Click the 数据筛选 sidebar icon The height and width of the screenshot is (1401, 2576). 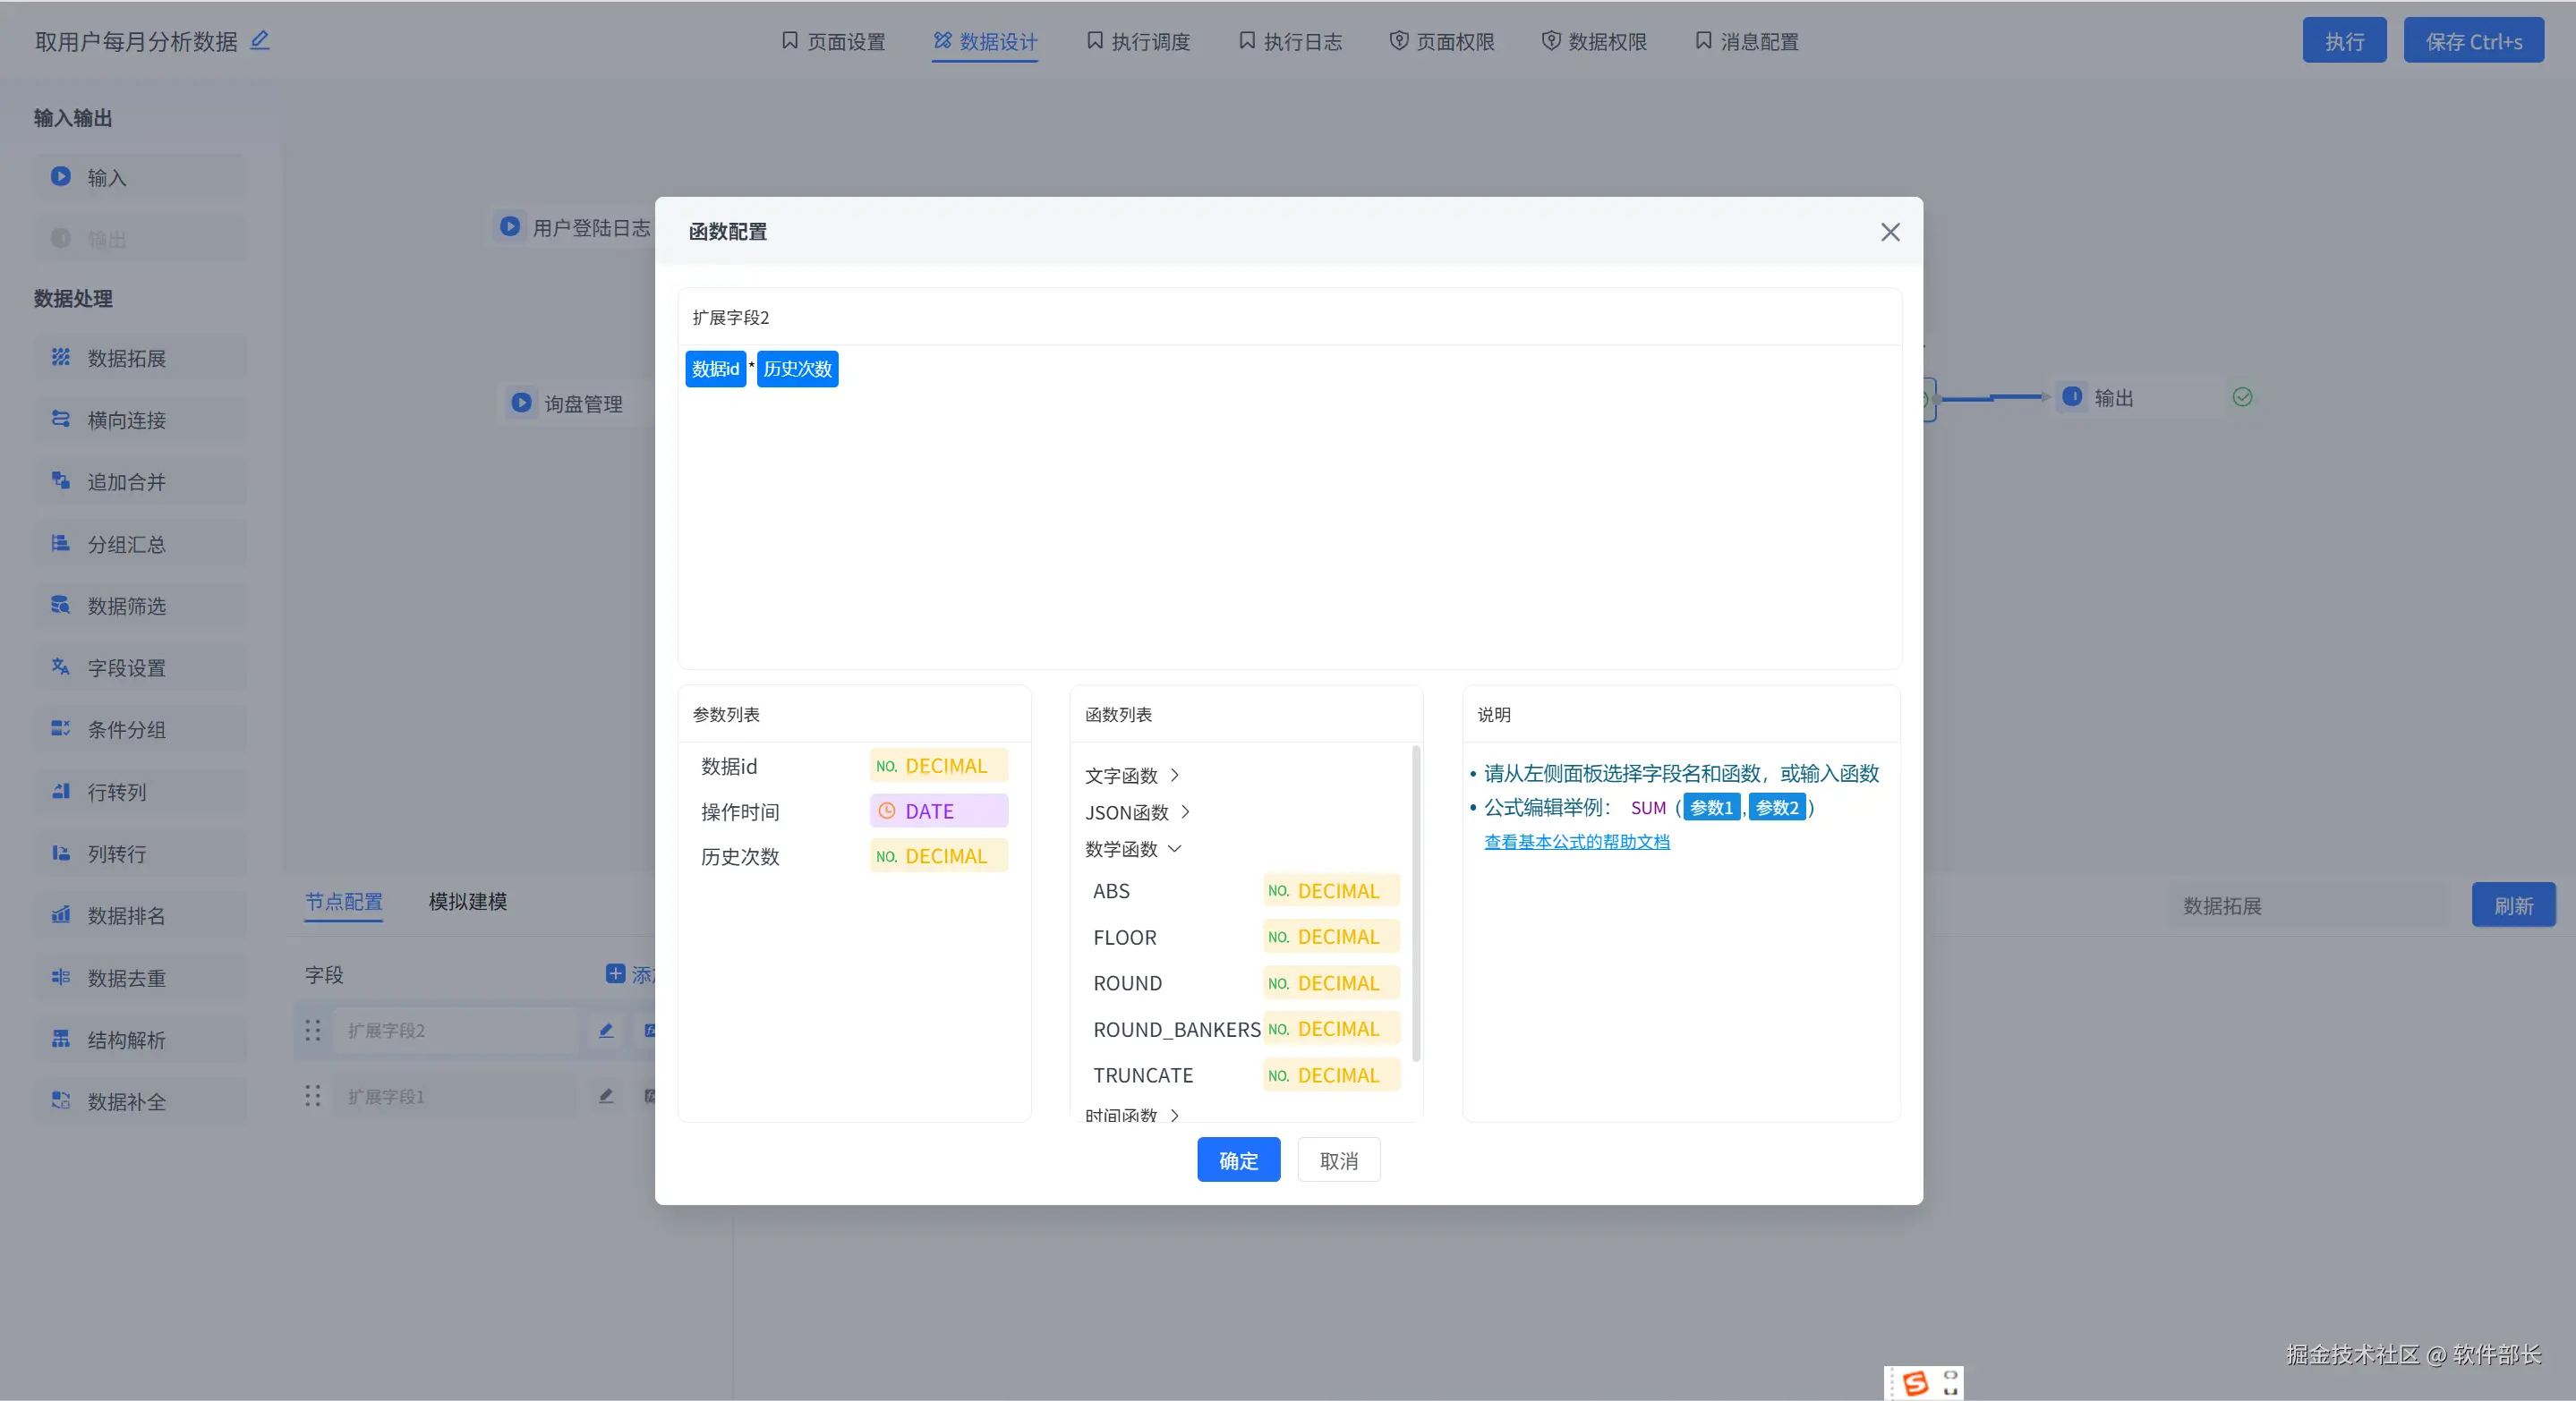pos(61,605)
